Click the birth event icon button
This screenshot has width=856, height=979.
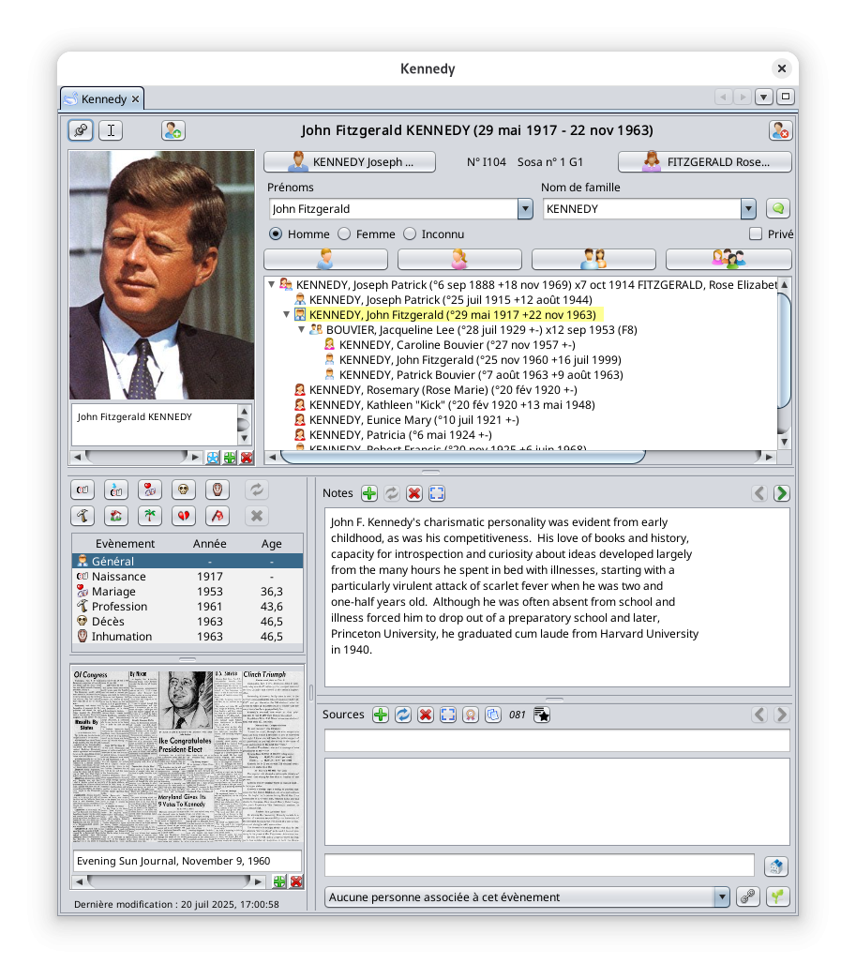(83, 490)
